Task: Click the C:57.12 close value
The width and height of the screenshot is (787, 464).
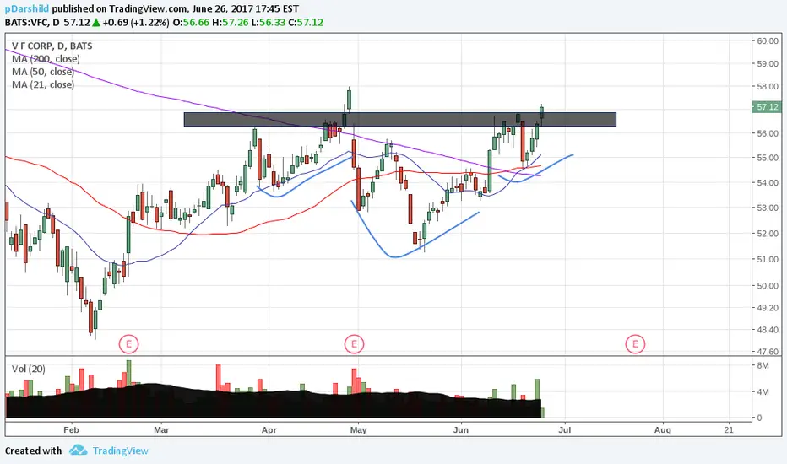Action: coord(306,23)
